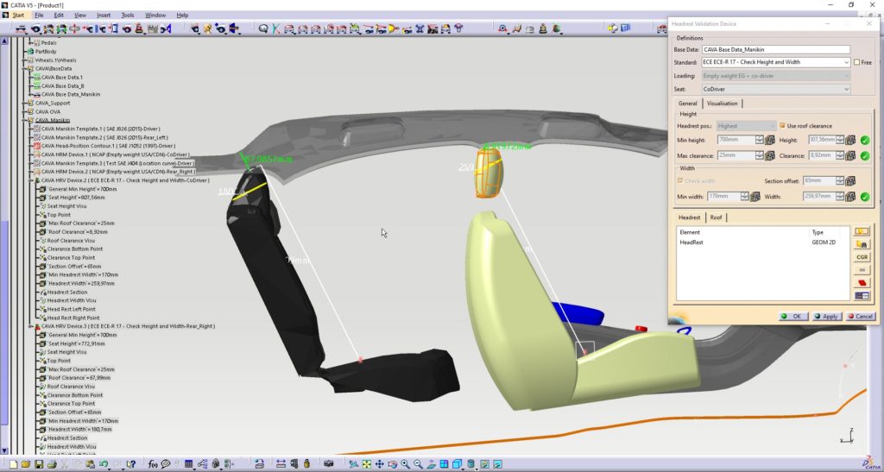Expand the CAVA OVA tree node

click(24, 111)
